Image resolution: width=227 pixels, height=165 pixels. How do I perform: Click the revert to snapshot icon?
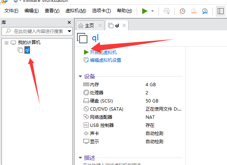[x=194, y=11]
